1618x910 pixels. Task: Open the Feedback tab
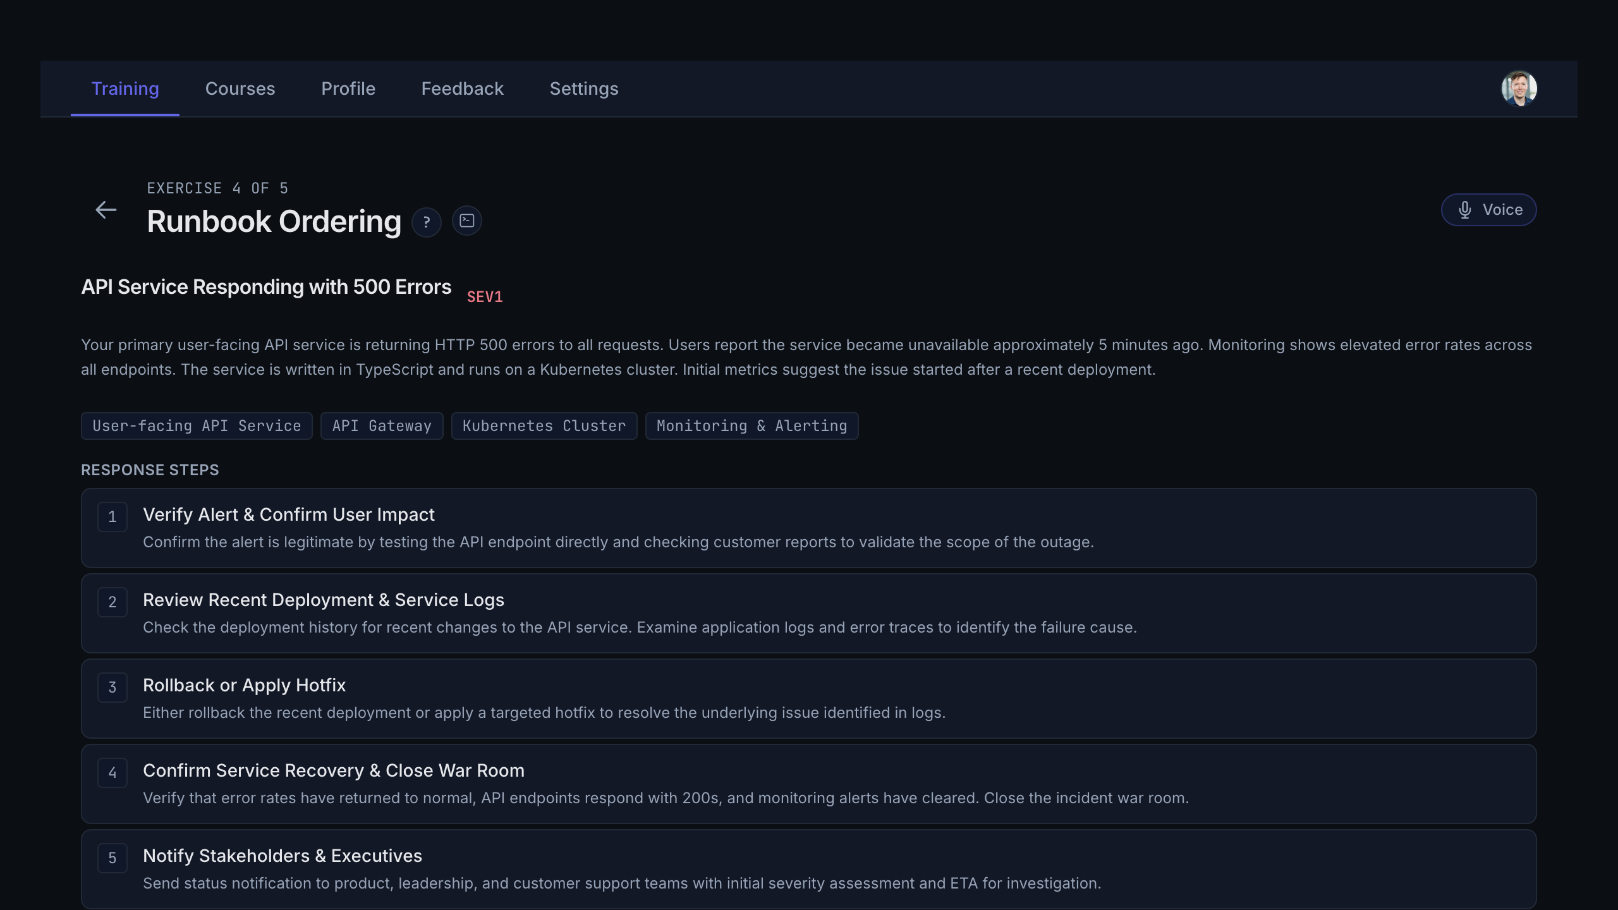pos(463,88)
